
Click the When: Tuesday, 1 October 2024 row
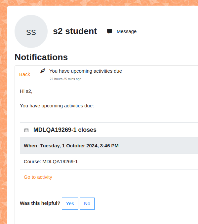[109, 146]
